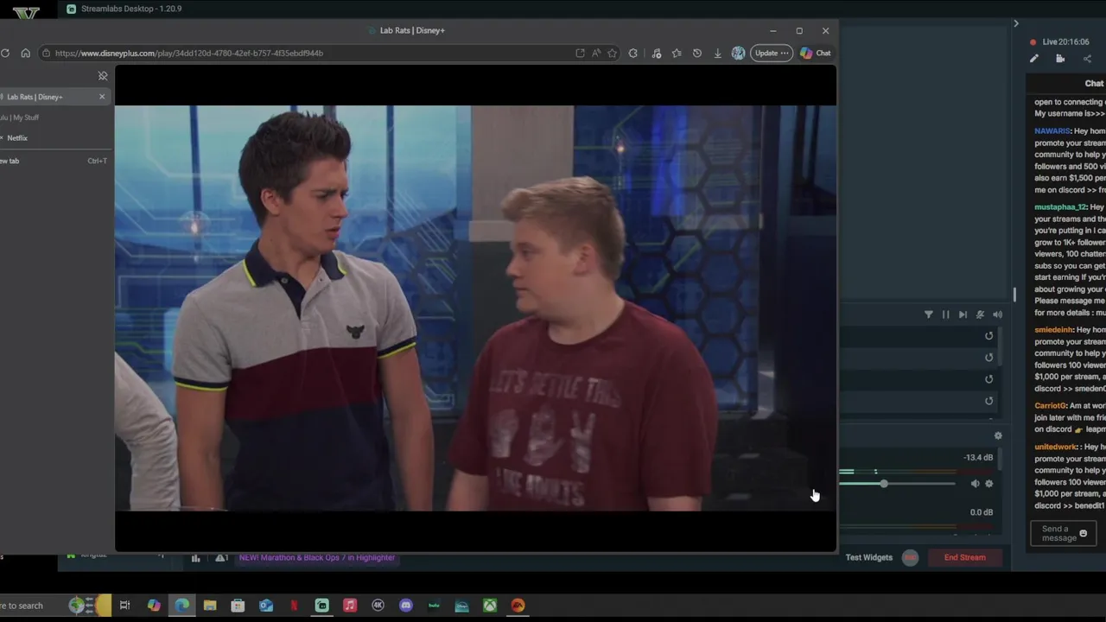Click the first event replay arrow

click(x=988, y=336)
